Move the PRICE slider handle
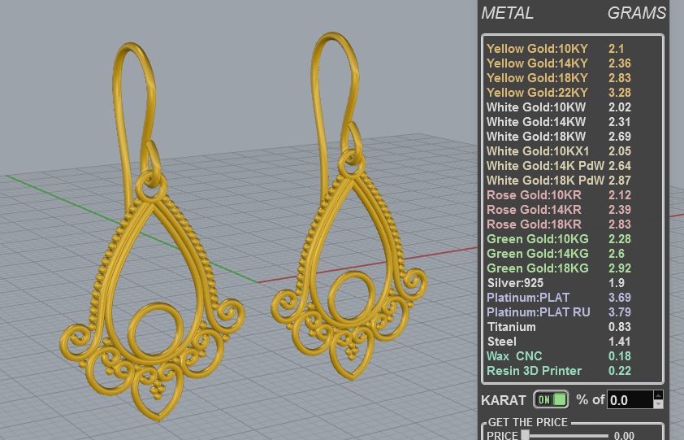The image size is (684, 440). 526,435
